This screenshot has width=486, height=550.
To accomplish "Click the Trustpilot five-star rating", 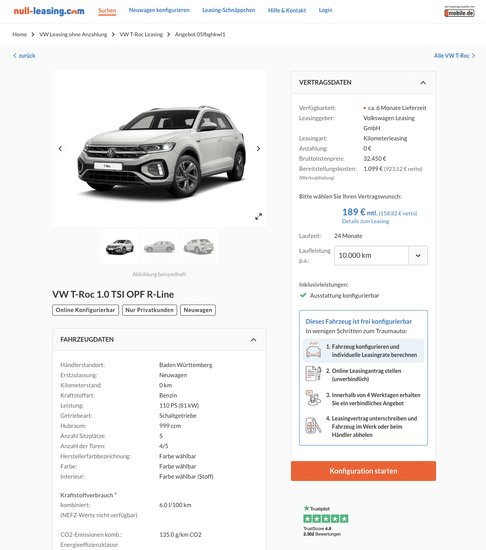I will pyautogui.click(x=326, y=519).
